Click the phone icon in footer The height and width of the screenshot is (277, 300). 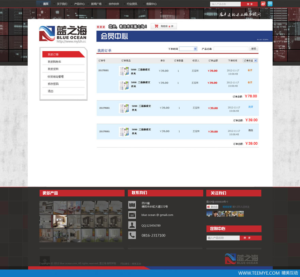(x=132, y=235)
